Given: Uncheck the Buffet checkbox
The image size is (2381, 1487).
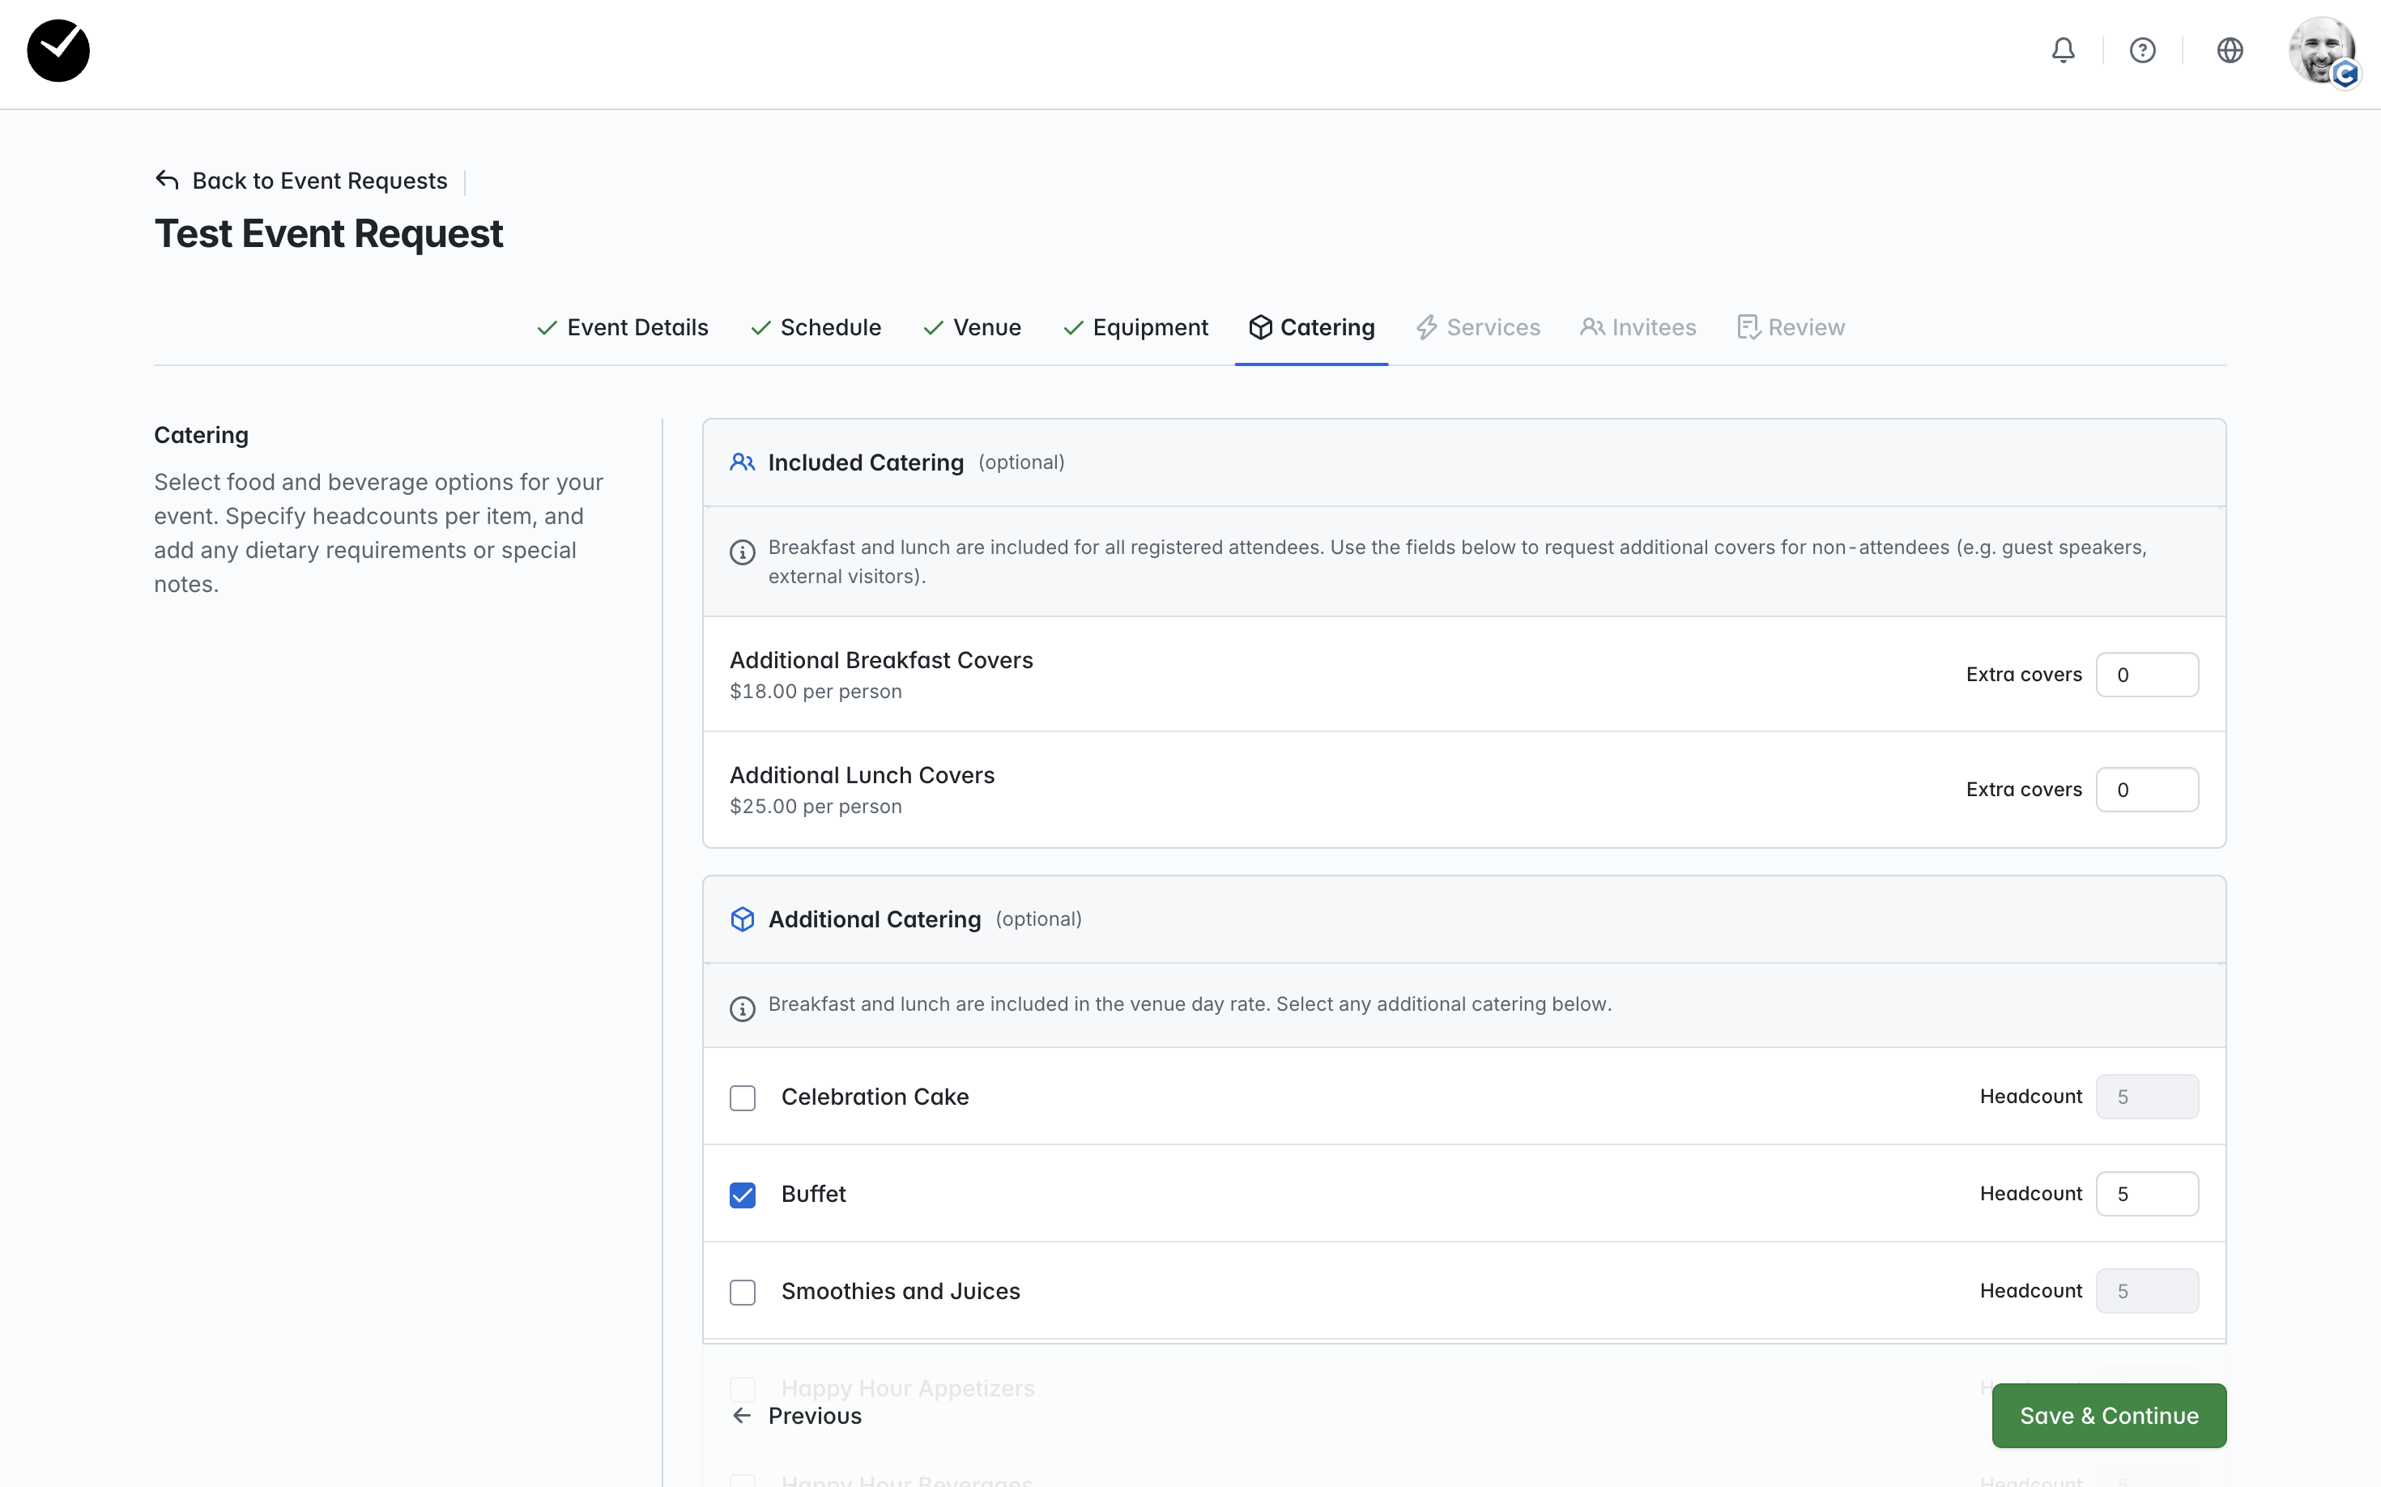Looking at the screenshot, I should [743, 1195].
